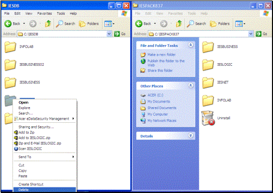Choose Scan IESLOGIC from context menu

click(44, 149)
